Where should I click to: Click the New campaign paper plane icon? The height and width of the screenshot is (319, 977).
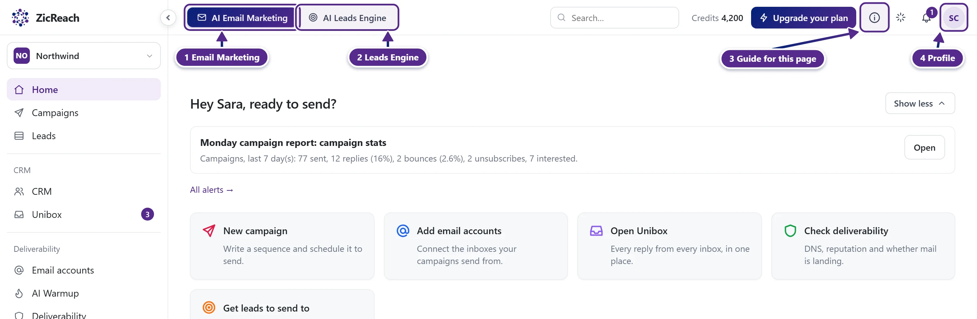(x=209, y=231)
